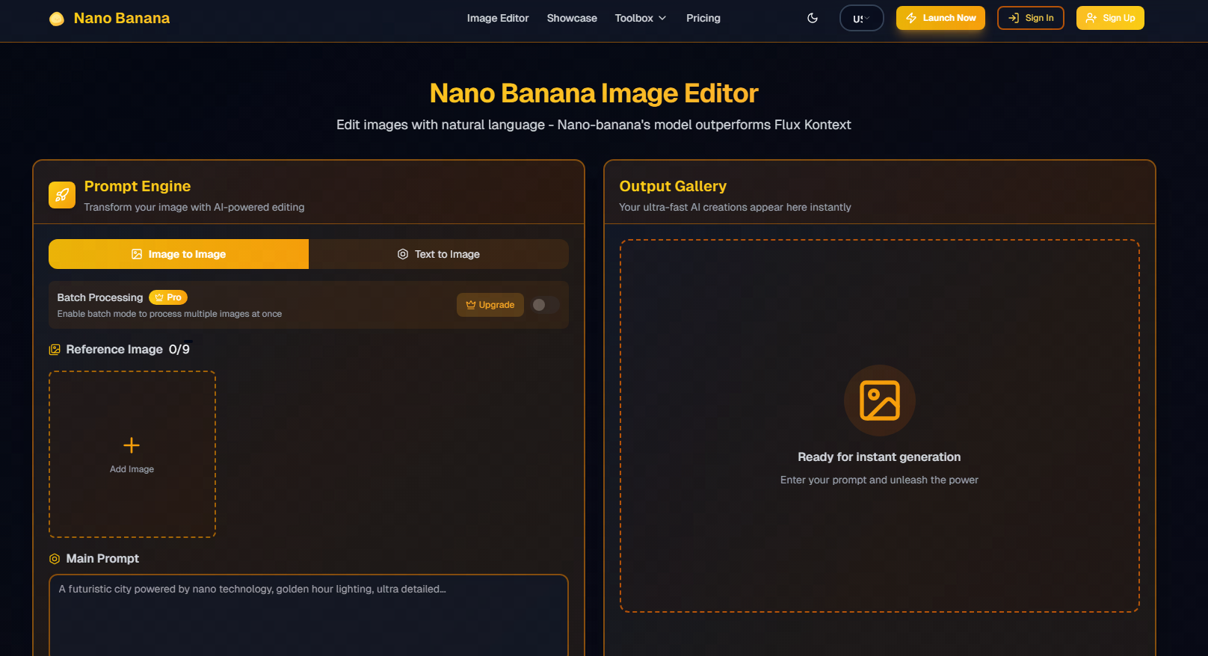Focus the Main Prompt text area
The width and height of the screenshot is (1208, 656).
(309, 615)
